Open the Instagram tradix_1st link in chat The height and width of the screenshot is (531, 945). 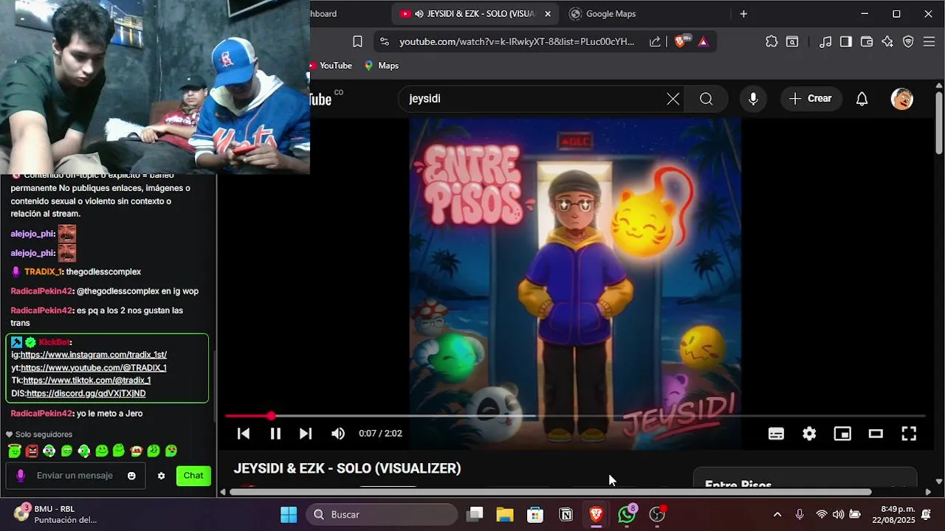click(x=94, y=355)
